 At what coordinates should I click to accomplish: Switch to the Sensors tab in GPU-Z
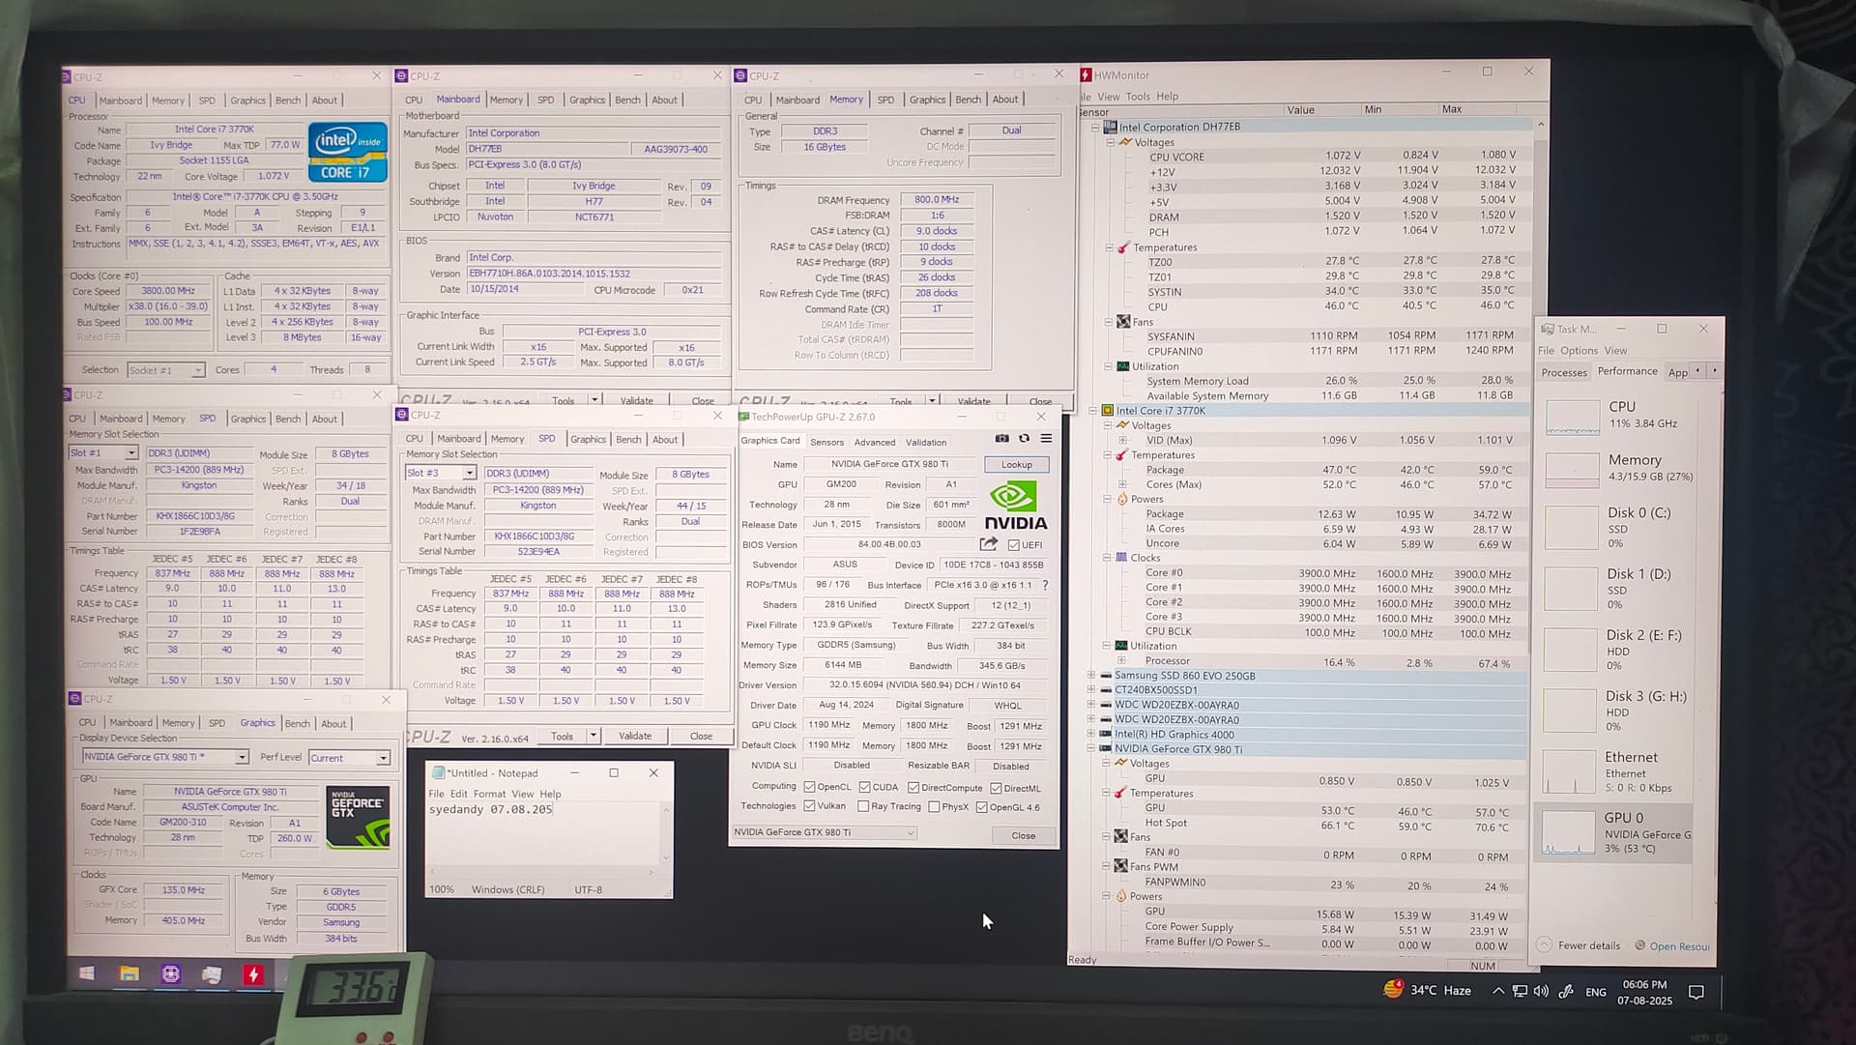point(826,442)
